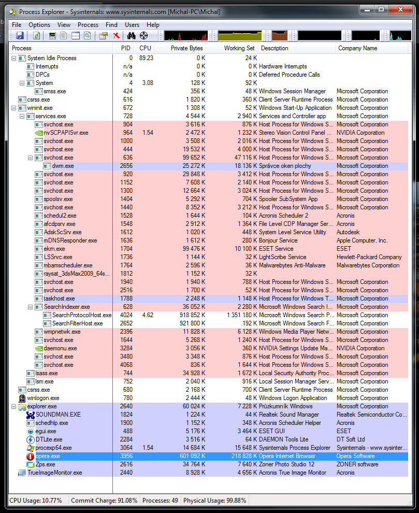Collapse the System Idle Process node
The image size is (419, 513).
pos(14,58)
